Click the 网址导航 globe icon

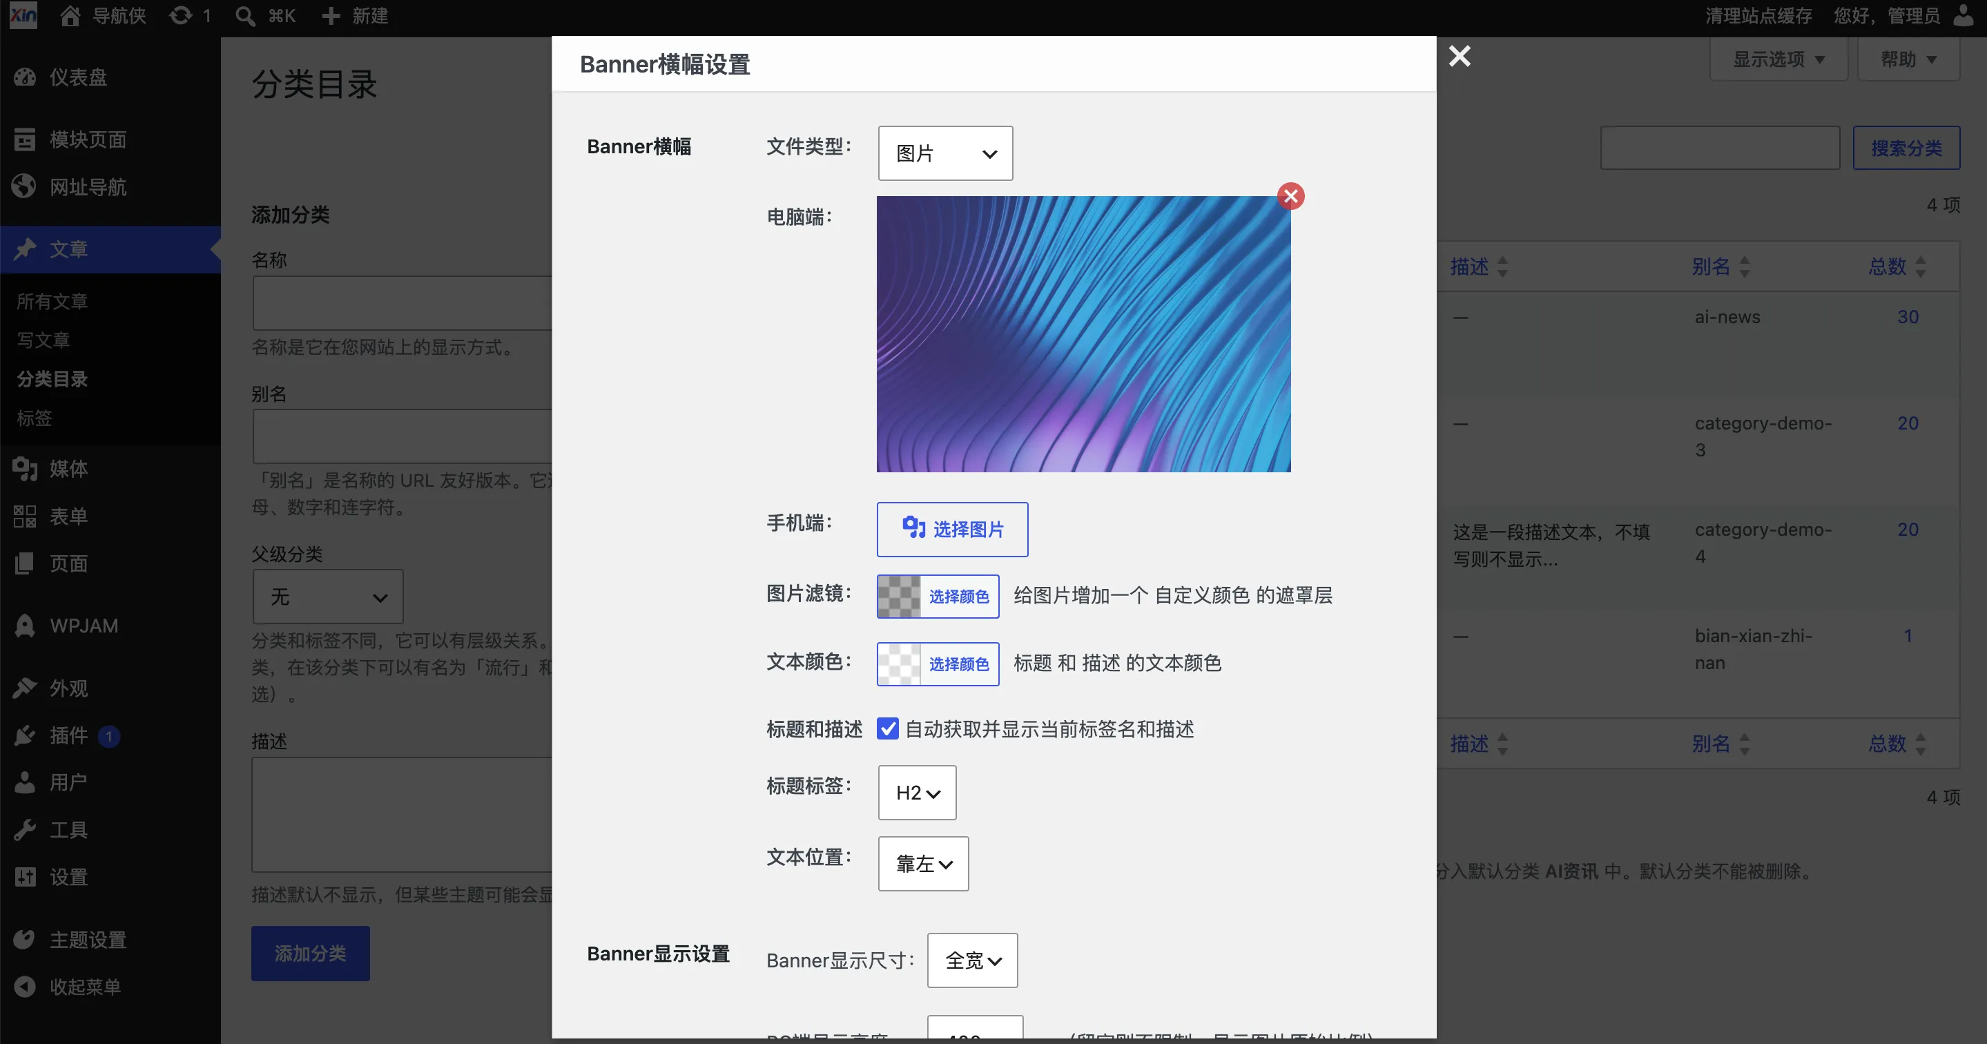[x=25, y=186]
